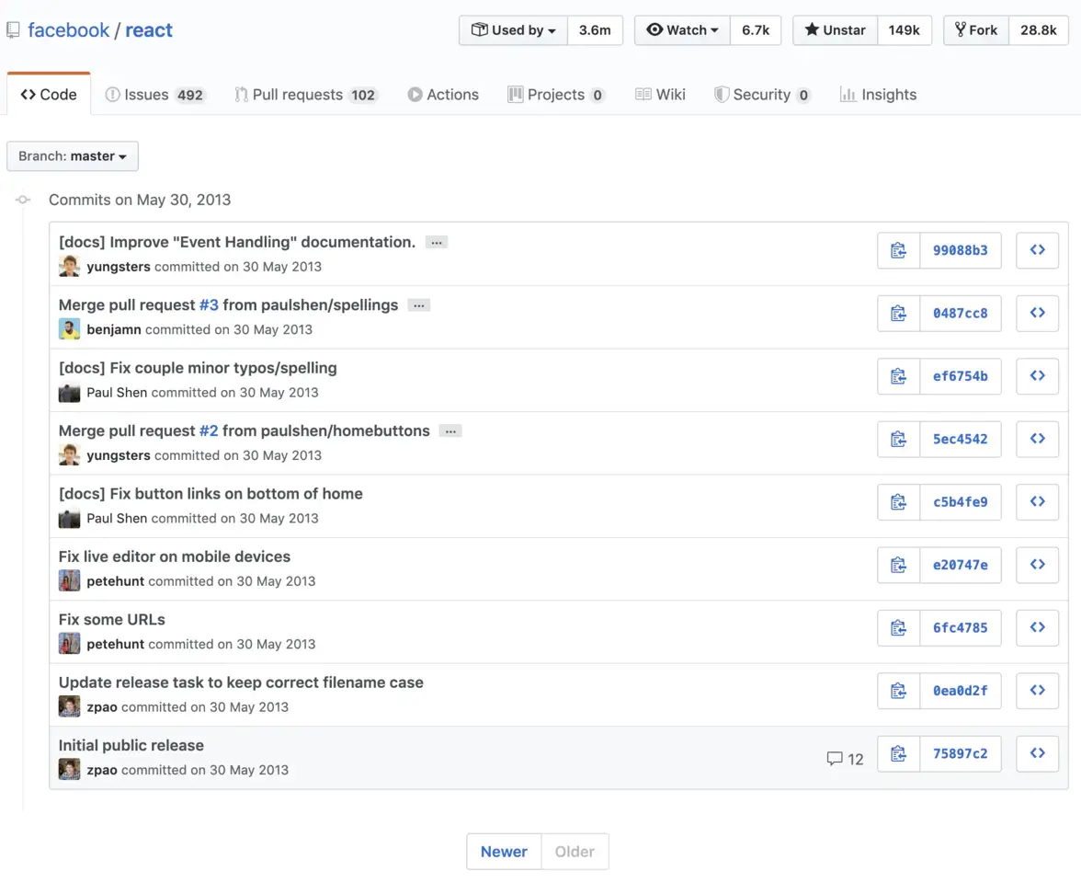Browse repository code at commit 0487cc8
1081x883 pixels.
[x=1037, y=313]
